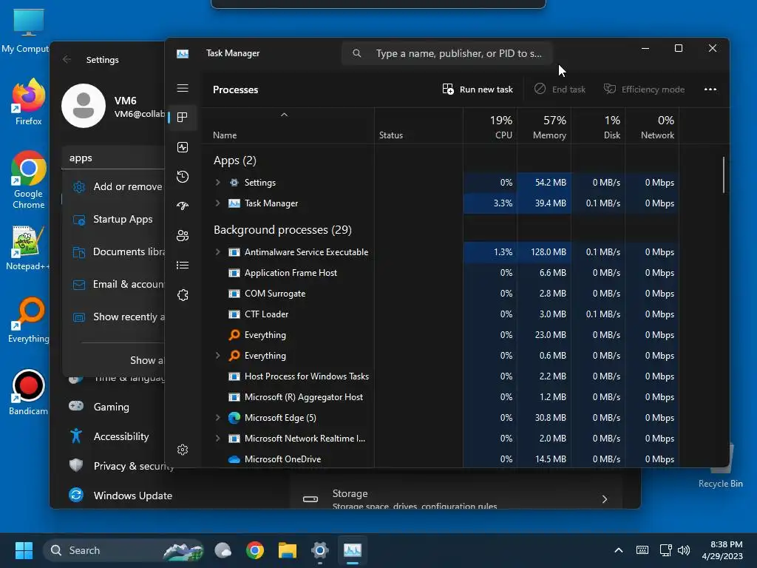Expand the second Everything process row
Image resolution: width=757 pixels, height=568 pixels.
click(x=218, y=356)
